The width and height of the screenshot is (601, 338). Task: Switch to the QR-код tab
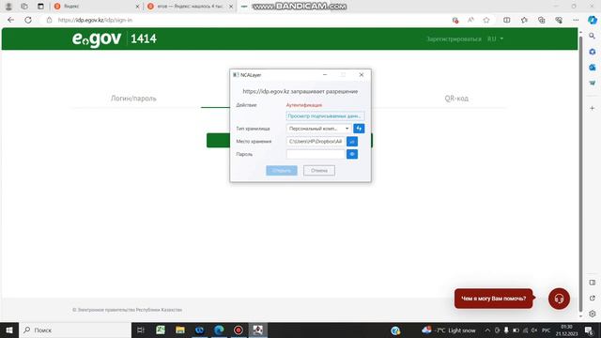click(456, 99)
